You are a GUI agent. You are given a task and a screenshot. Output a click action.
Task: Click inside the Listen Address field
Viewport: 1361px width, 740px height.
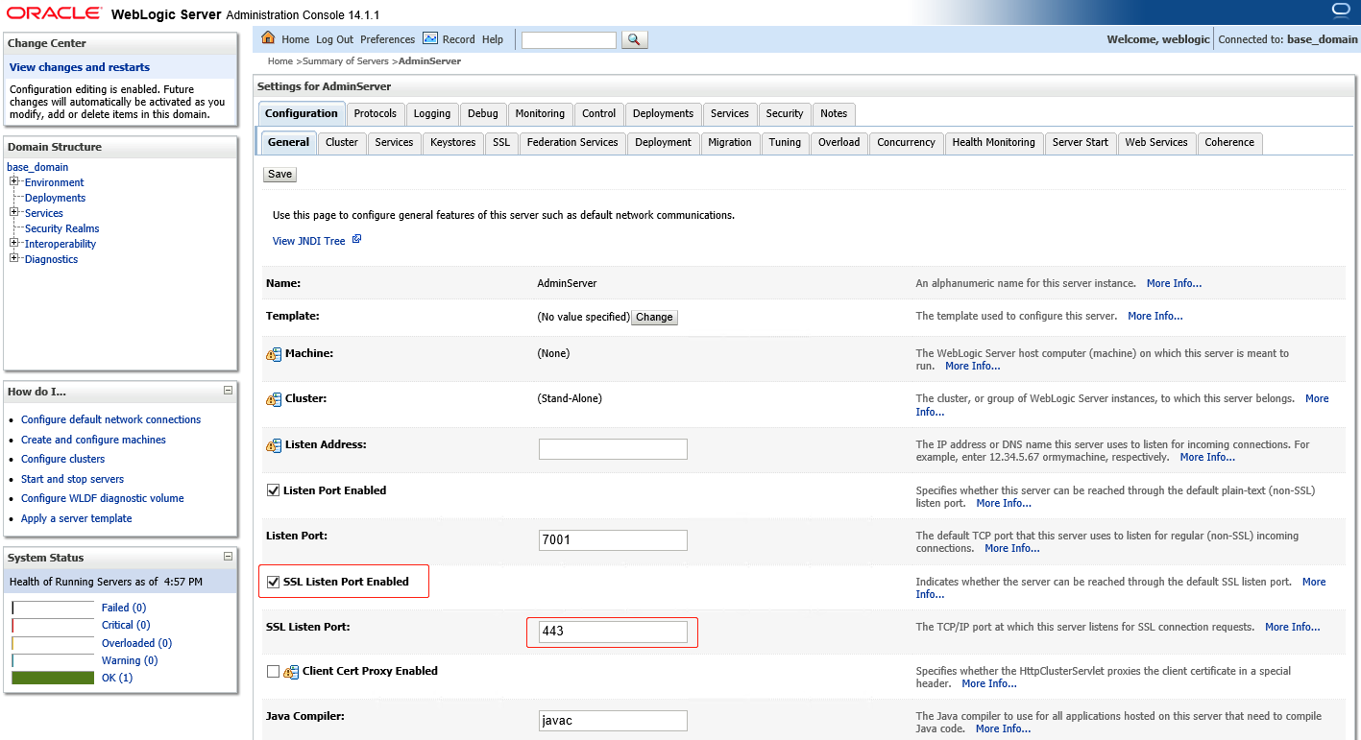click(612, 448)
